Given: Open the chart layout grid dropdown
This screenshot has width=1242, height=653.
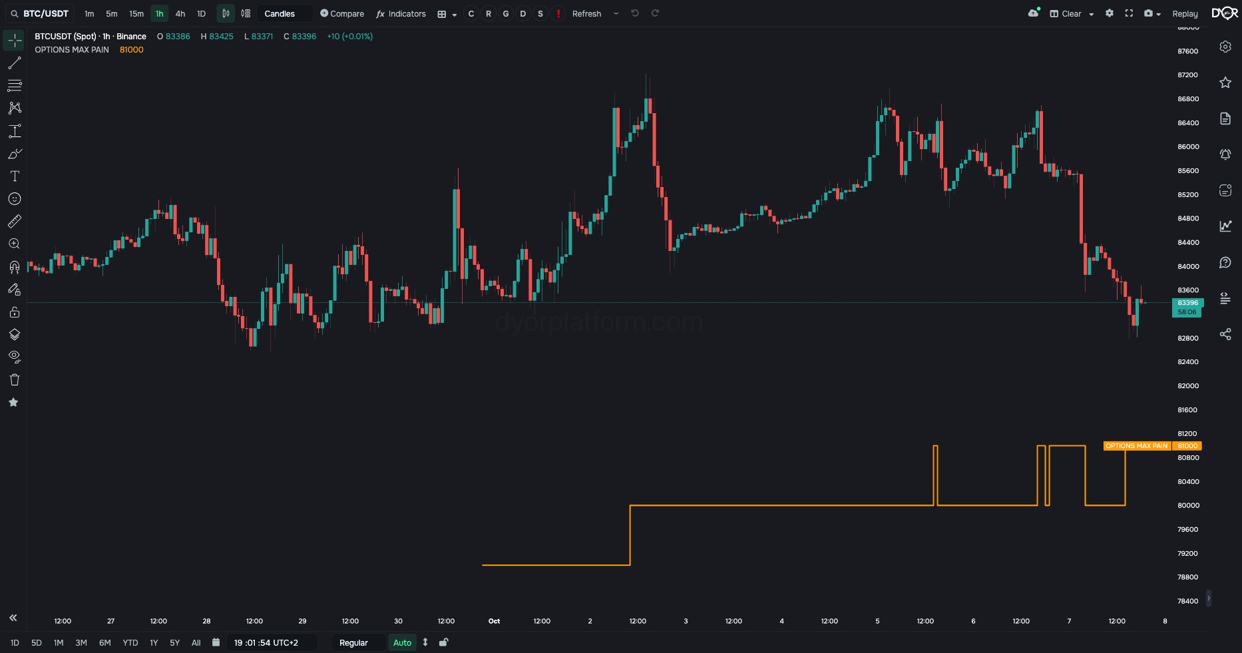Looking at the screenshot, I should point(447,14).
